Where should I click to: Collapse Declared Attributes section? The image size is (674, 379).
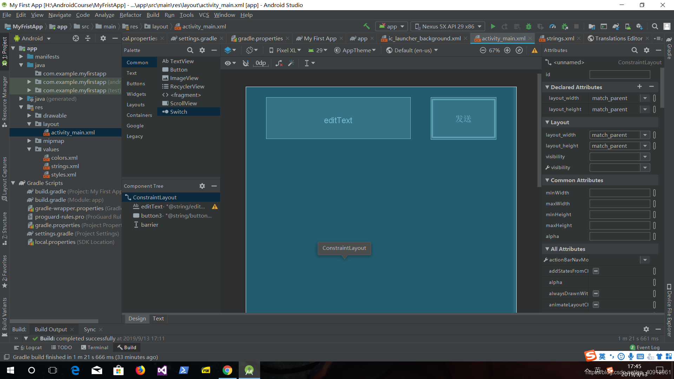pyautogui.click(x=547, y=87)
